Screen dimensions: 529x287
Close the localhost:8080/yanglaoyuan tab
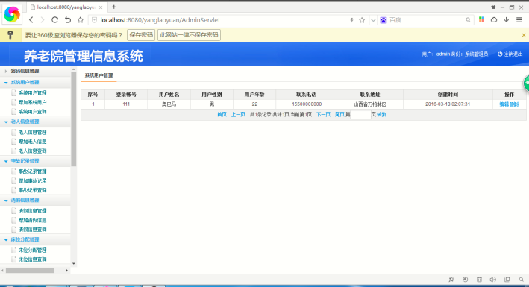(101, 7)
